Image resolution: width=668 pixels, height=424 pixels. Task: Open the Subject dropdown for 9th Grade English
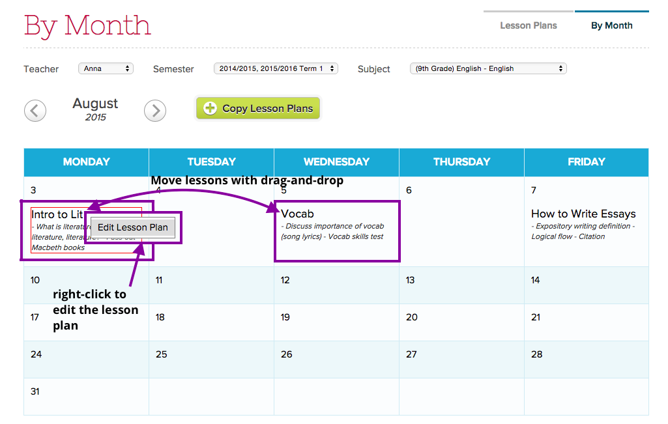pyautogui.click(x=487, y=68)
